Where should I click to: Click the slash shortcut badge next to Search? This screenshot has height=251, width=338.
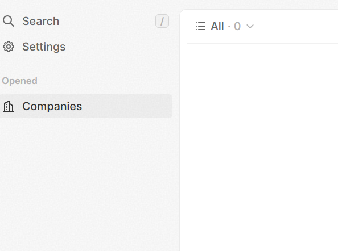(x=162, y=21)
